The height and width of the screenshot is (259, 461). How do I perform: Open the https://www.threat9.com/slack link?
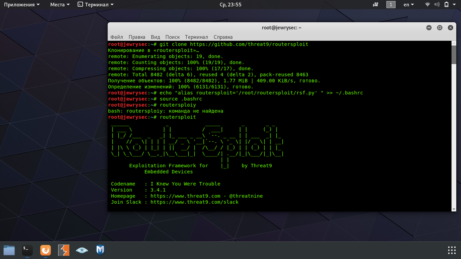pyautogui.click(x=194, y=202)
